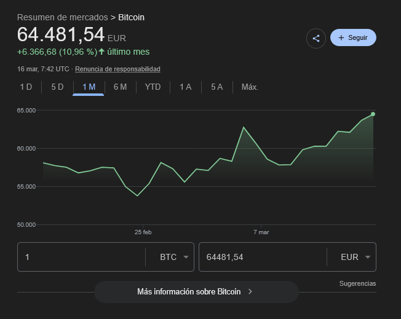This screenshot has height=319, width=401.
Task: Switch to the 5 D chart range
Action: pos(57,87)
